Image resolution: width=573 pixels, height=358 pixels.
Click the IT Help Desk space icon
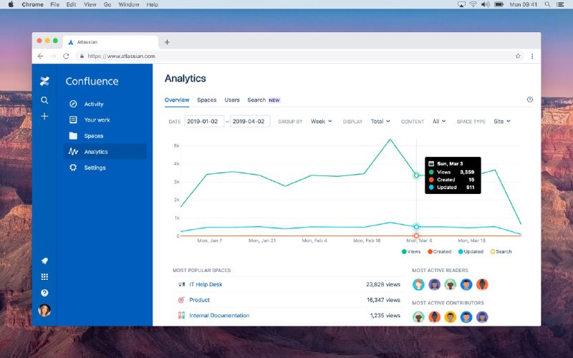181,284
